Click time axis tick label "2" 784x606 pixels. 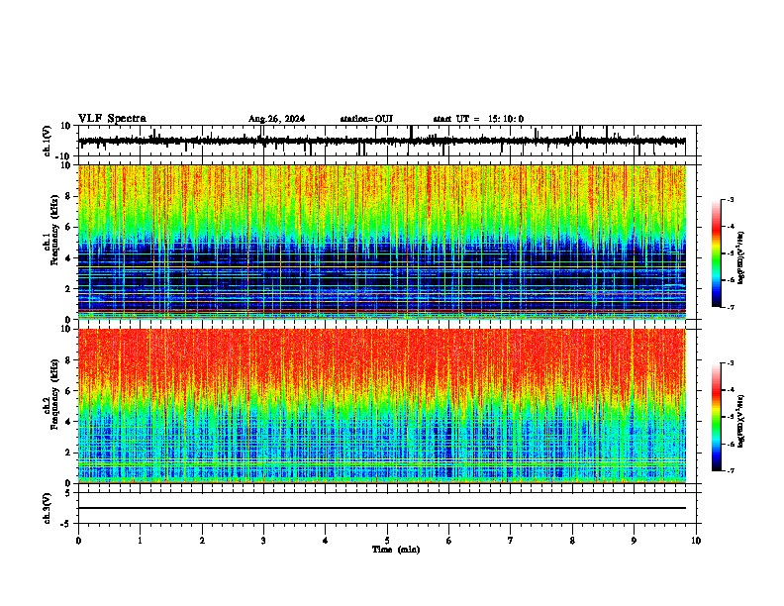202,541
